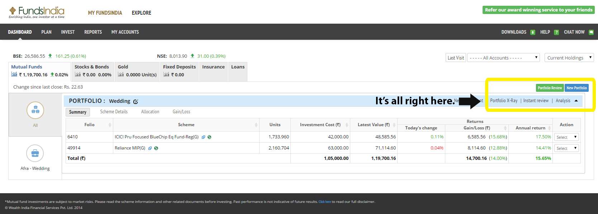The image size is (598, 214).
Task: Click total latest value 1,19,700.16 in table
Action: click(384, 158)
